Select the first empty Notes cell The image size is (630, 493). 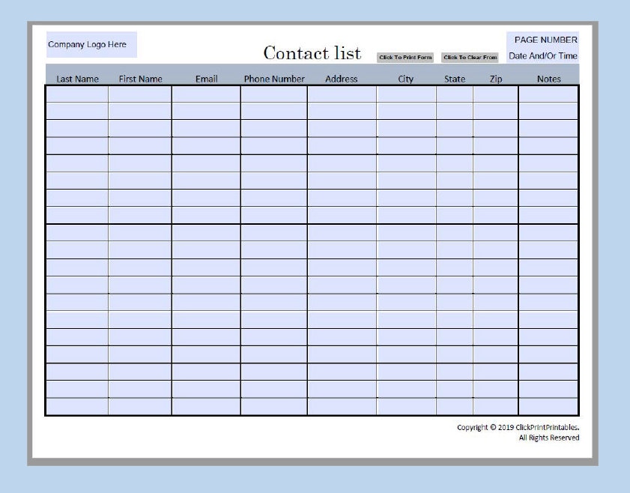coord(549,94)
